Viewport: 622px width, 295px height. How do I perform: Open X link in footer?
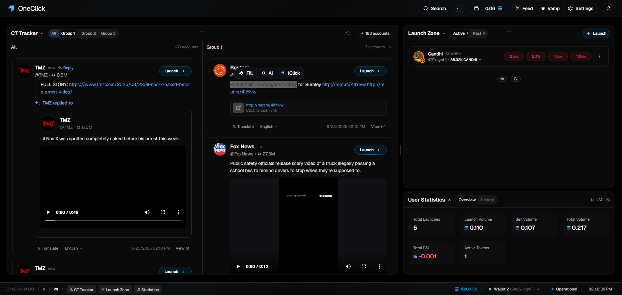tap(44, 289)
